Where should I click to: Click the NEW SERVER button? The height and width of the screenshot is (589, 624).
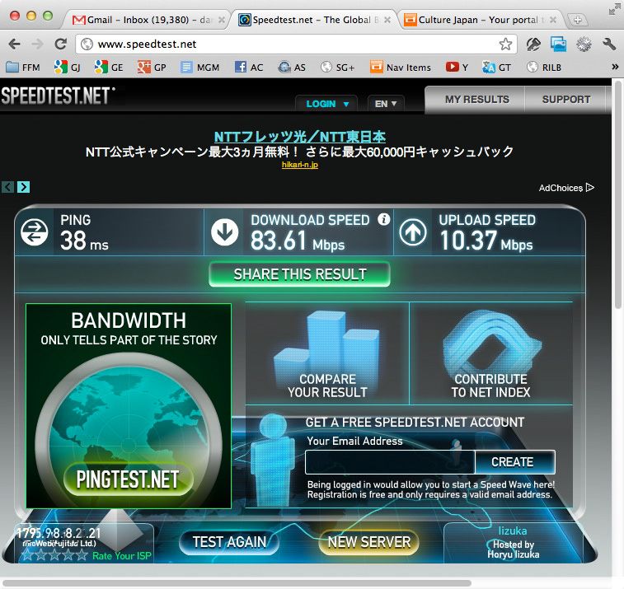pos(368,542)
